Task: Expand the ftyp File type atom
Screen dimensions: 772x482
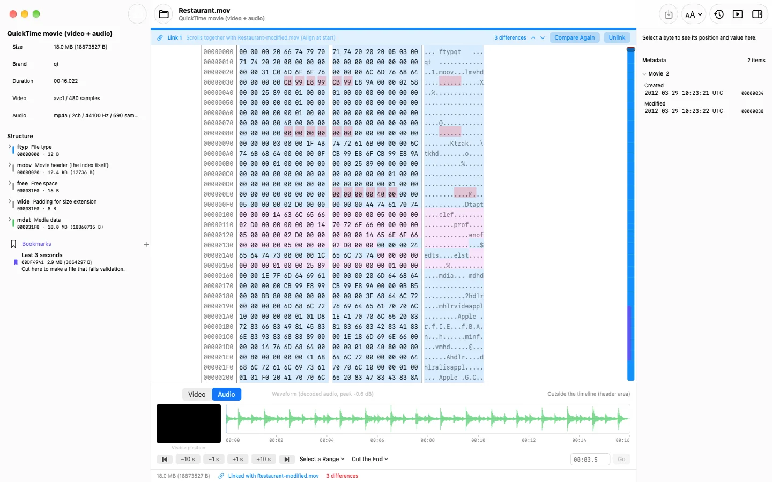Action: pyautogui.click(x=10, y=146)
